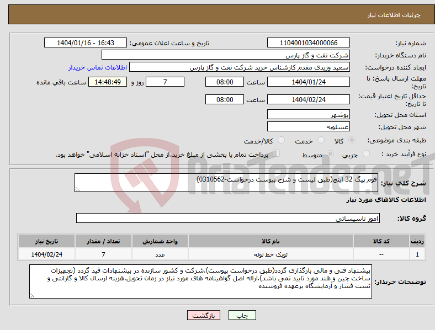Toggle the اسناد خزانه اسلامی payment checkbox

[x=277, y=153]
